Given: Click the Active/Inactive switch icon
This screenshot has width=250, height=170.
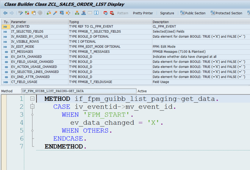Looking at the screenshot, I should point(27,13).
